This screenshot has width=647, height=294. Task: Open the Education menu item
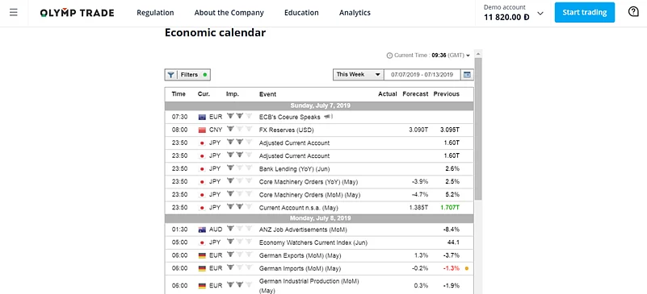(301, 13)
